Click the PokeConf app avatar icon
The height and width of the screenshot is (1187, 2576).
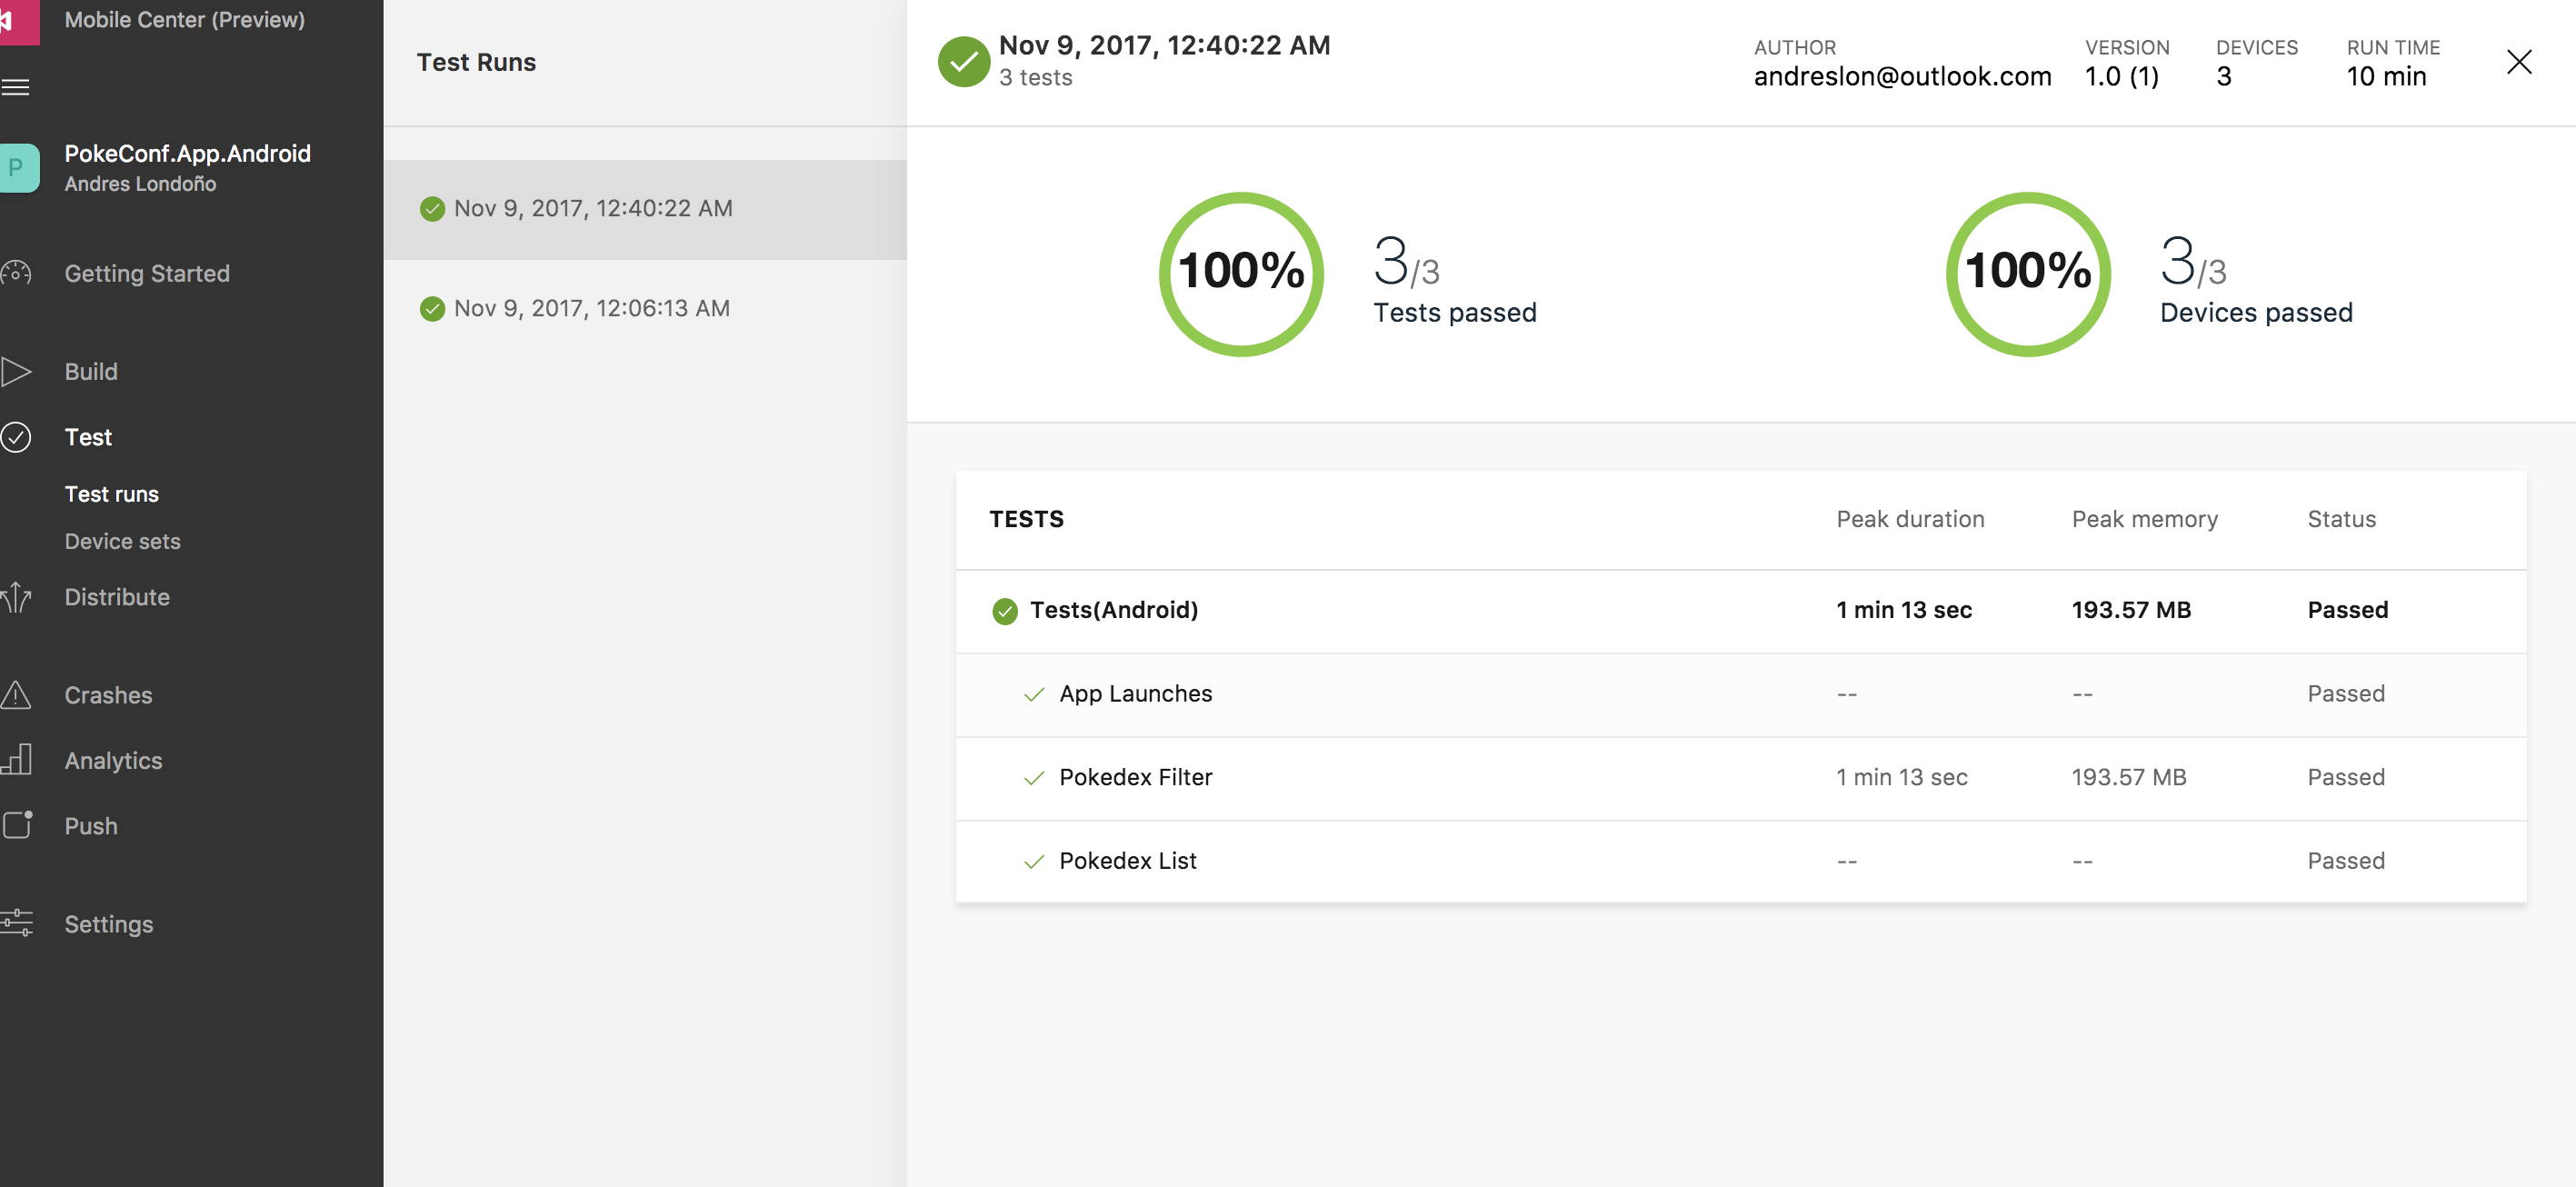[18, 168]
